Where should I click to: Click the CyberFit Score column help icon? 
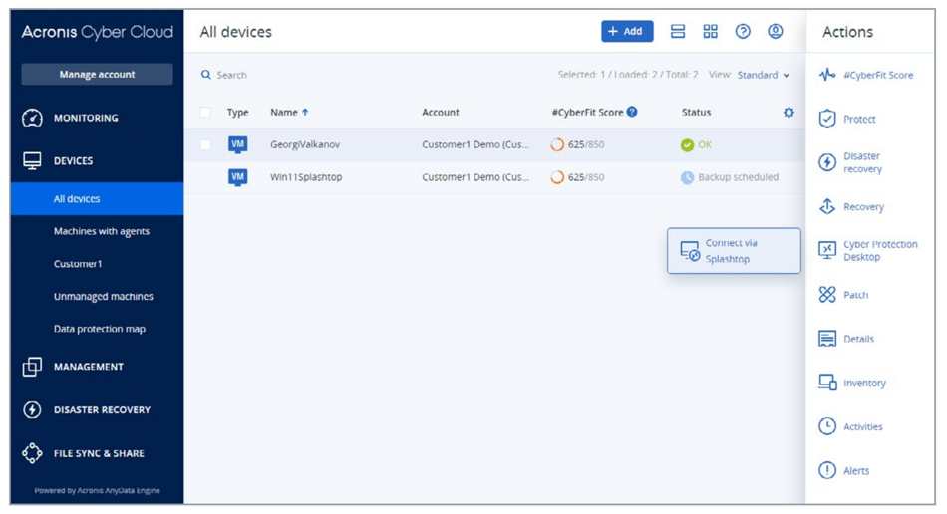tap(632, 112)
